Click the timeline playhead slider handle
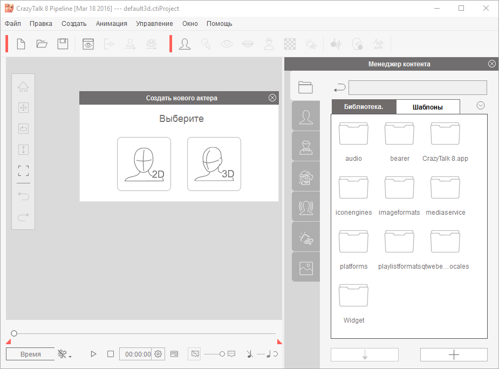 pyautogui.click(x=14, y=333)
